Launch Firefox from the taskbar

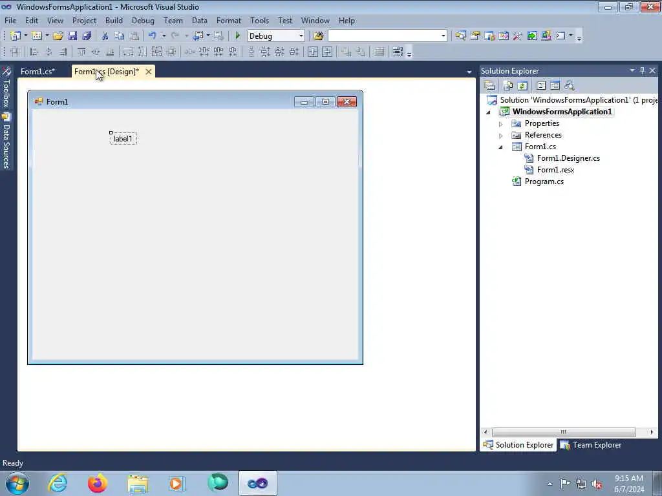[x=98, y=483]
